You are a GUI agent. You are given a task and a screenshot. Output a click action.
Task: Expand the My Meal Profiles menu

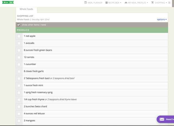pyautogui.click(x=136, y=3)
